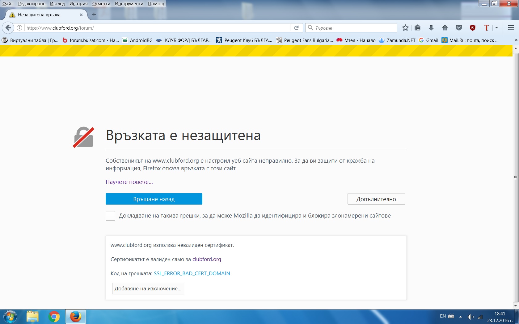Viewport: 519px width, 324px height.
Task: Open the Инструменти menu
Action: 129,4
